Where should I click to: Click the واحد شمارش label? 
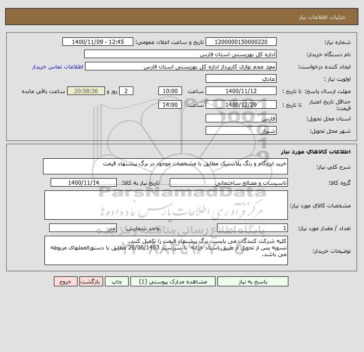142,228
